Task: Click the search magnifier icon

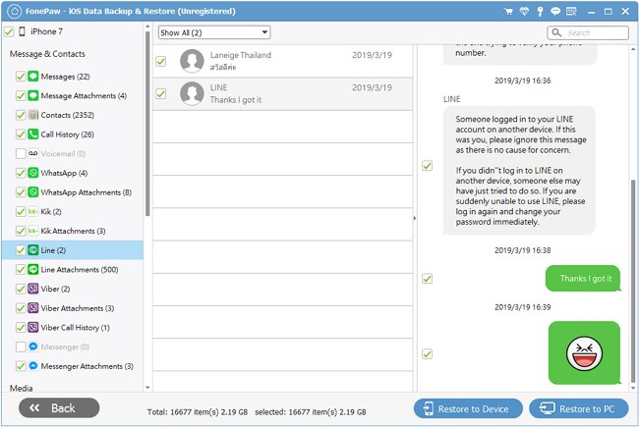Action: tap(556, 32)
